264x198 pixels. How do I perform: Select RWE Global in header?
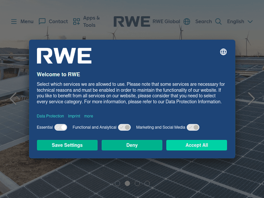(x=166, y=21)
